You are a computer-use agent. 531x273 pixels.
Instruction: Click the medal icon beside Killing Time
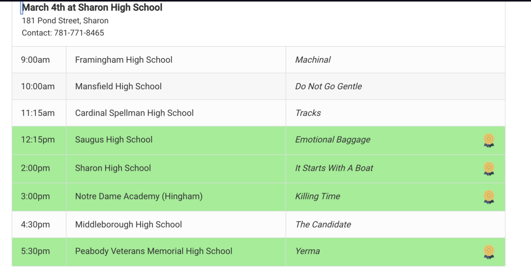[x=488, y=196]
